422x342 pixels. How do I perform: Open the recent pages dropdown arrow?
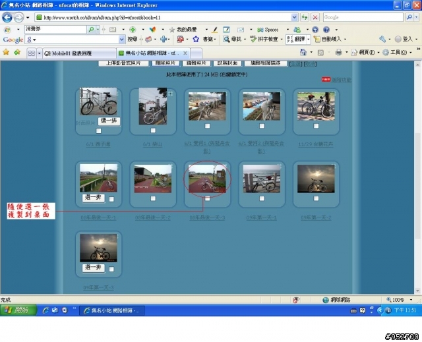[x=28, y=18]
